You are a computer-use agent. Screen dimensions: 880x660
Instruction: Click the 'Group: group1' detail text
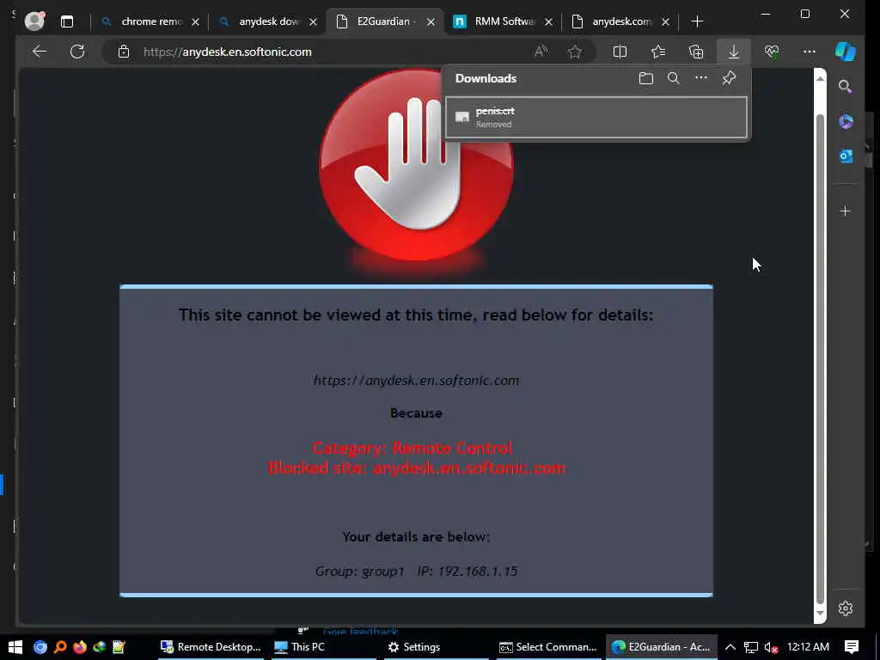(360, 571)
